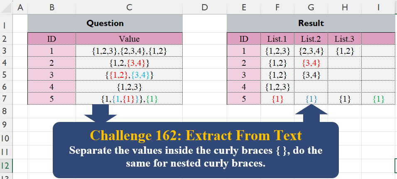
Task: Click the Question merged header cell
Action: click(x=105, y=24)
